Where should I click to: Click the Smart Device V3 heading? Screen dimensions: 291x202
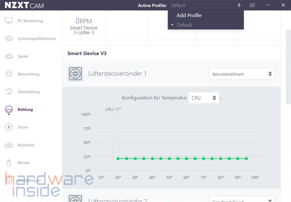[87, 54]
